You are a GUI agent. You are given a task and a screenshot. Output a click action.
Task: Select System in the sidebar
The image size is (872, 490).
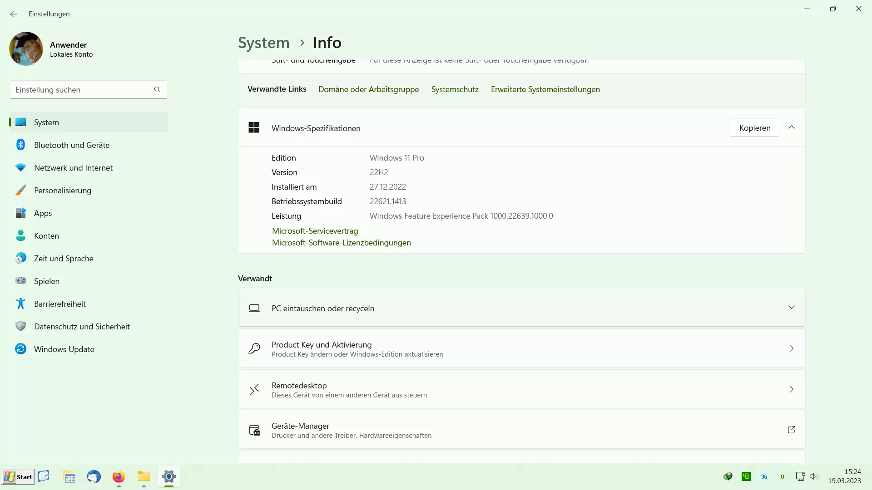[x=89, y=122]
